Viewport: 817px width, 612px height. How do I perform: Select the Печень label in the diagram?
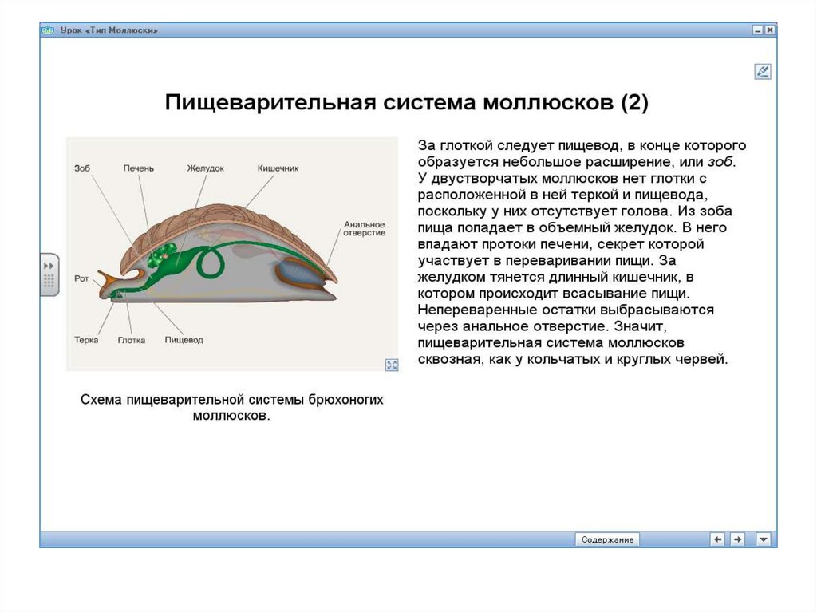[x=139, y=168]
